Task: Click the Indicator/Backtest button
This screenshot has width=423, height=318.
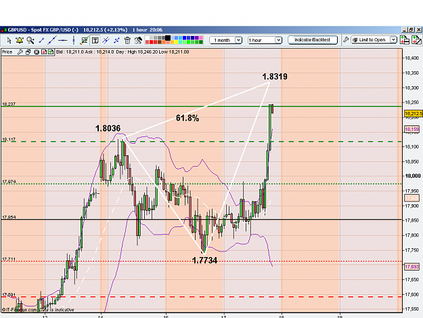Action: click(x=313, y=40)
